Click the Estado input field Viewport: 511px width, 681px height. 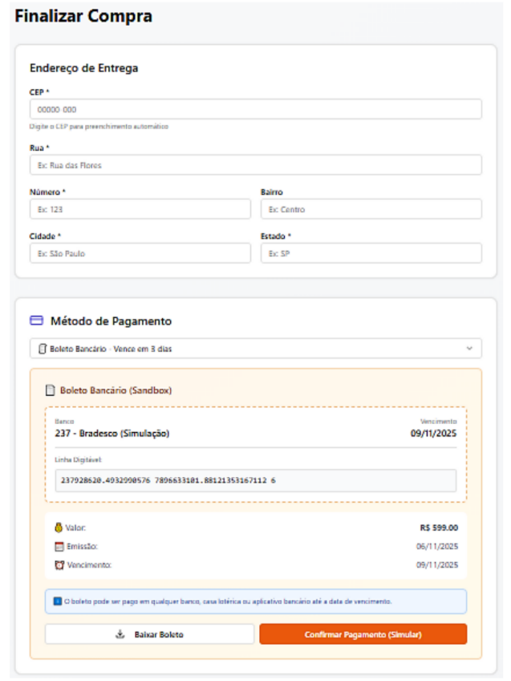[371, 253]
